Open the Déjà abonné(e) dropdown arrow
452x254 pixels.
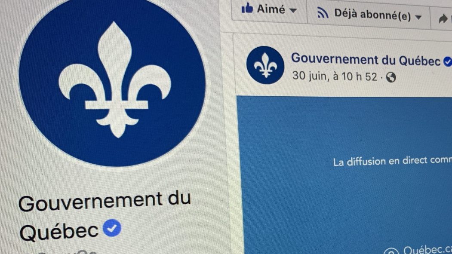[418, 18]
